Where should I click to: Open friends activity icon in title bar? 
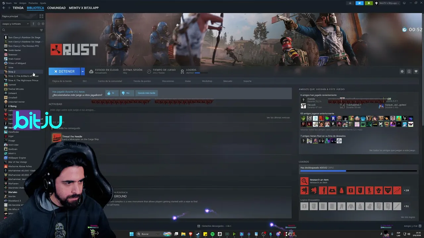click(x=350, y=3)
